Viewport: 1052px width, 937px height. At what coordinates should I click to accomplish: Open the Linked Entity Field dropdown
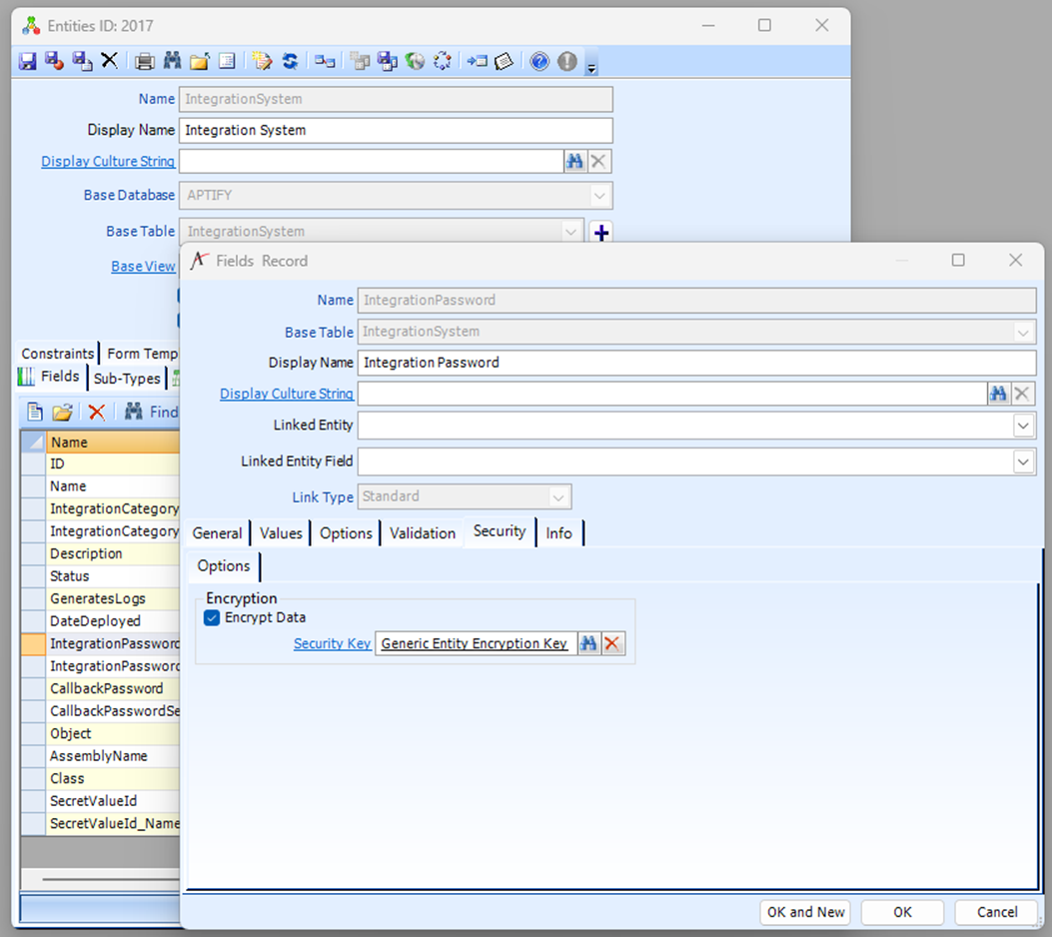1023,462
